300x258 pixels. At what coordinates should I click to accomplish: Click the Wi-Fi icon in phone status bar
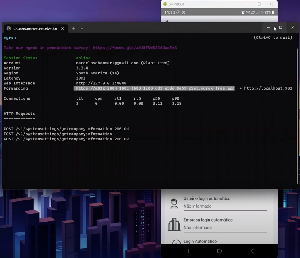point(248,13)
